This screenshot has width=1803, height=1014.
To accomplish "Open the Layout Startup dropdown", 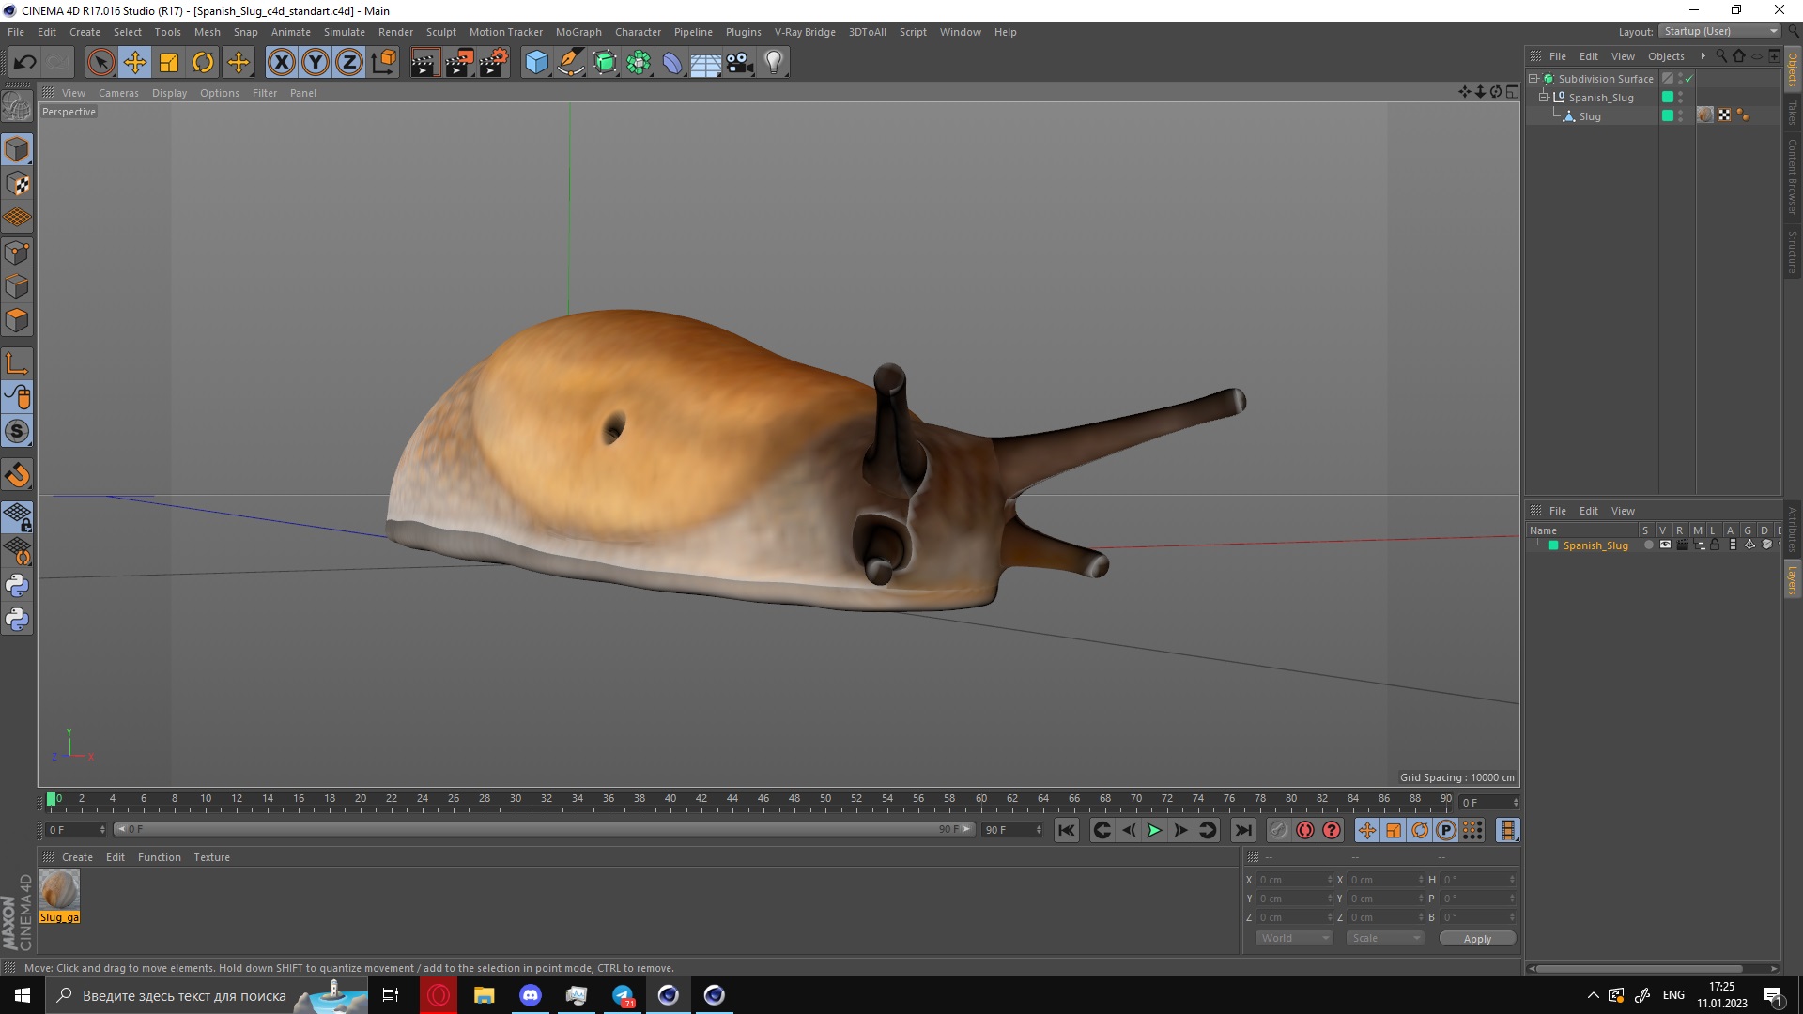I will point(1720,31).
